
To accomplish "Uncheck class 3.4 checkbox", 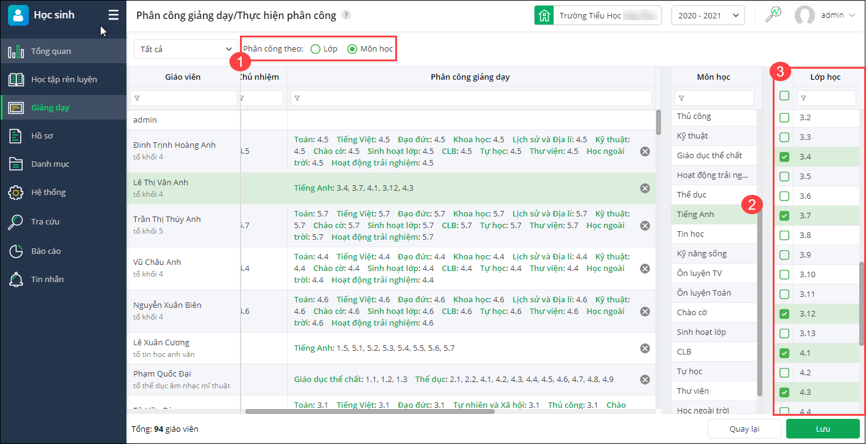I will pyautogui.click(x=784, y=157).
